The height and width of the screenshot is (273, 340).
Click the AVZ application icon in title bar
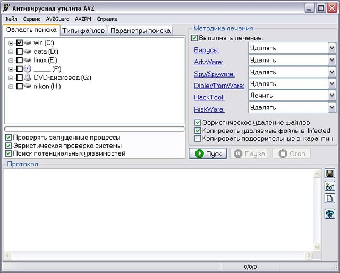tap(6, 8)
